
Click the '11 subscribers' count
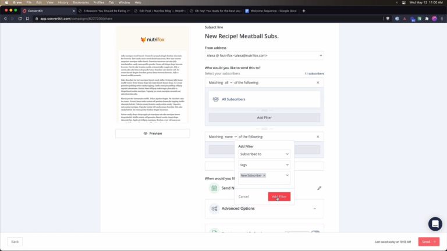(314, 74)
